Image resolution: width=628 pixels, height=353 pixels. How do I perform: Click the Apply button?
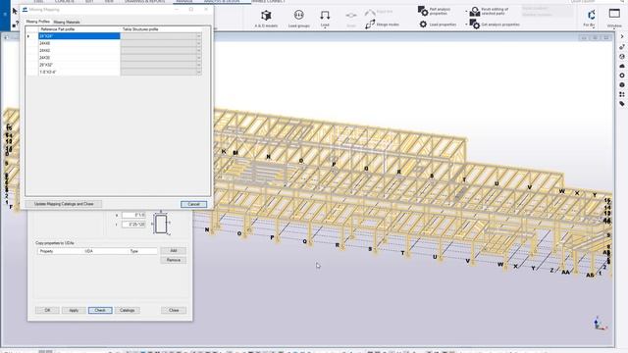click(x=74, y=310)
